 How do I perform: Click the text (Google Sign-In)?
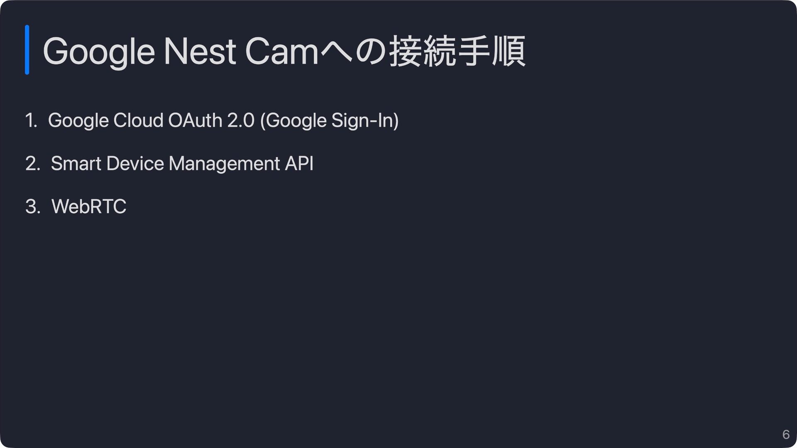coord(330,121)
